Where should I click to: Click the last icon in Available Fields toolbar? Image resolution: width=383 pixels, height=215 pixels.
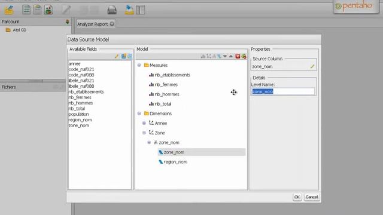[x=130, y=56]
